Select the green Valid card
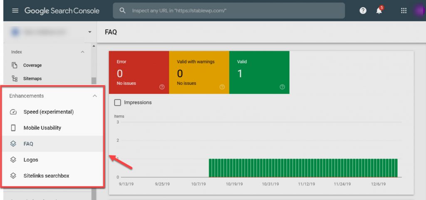 [260, 72]
